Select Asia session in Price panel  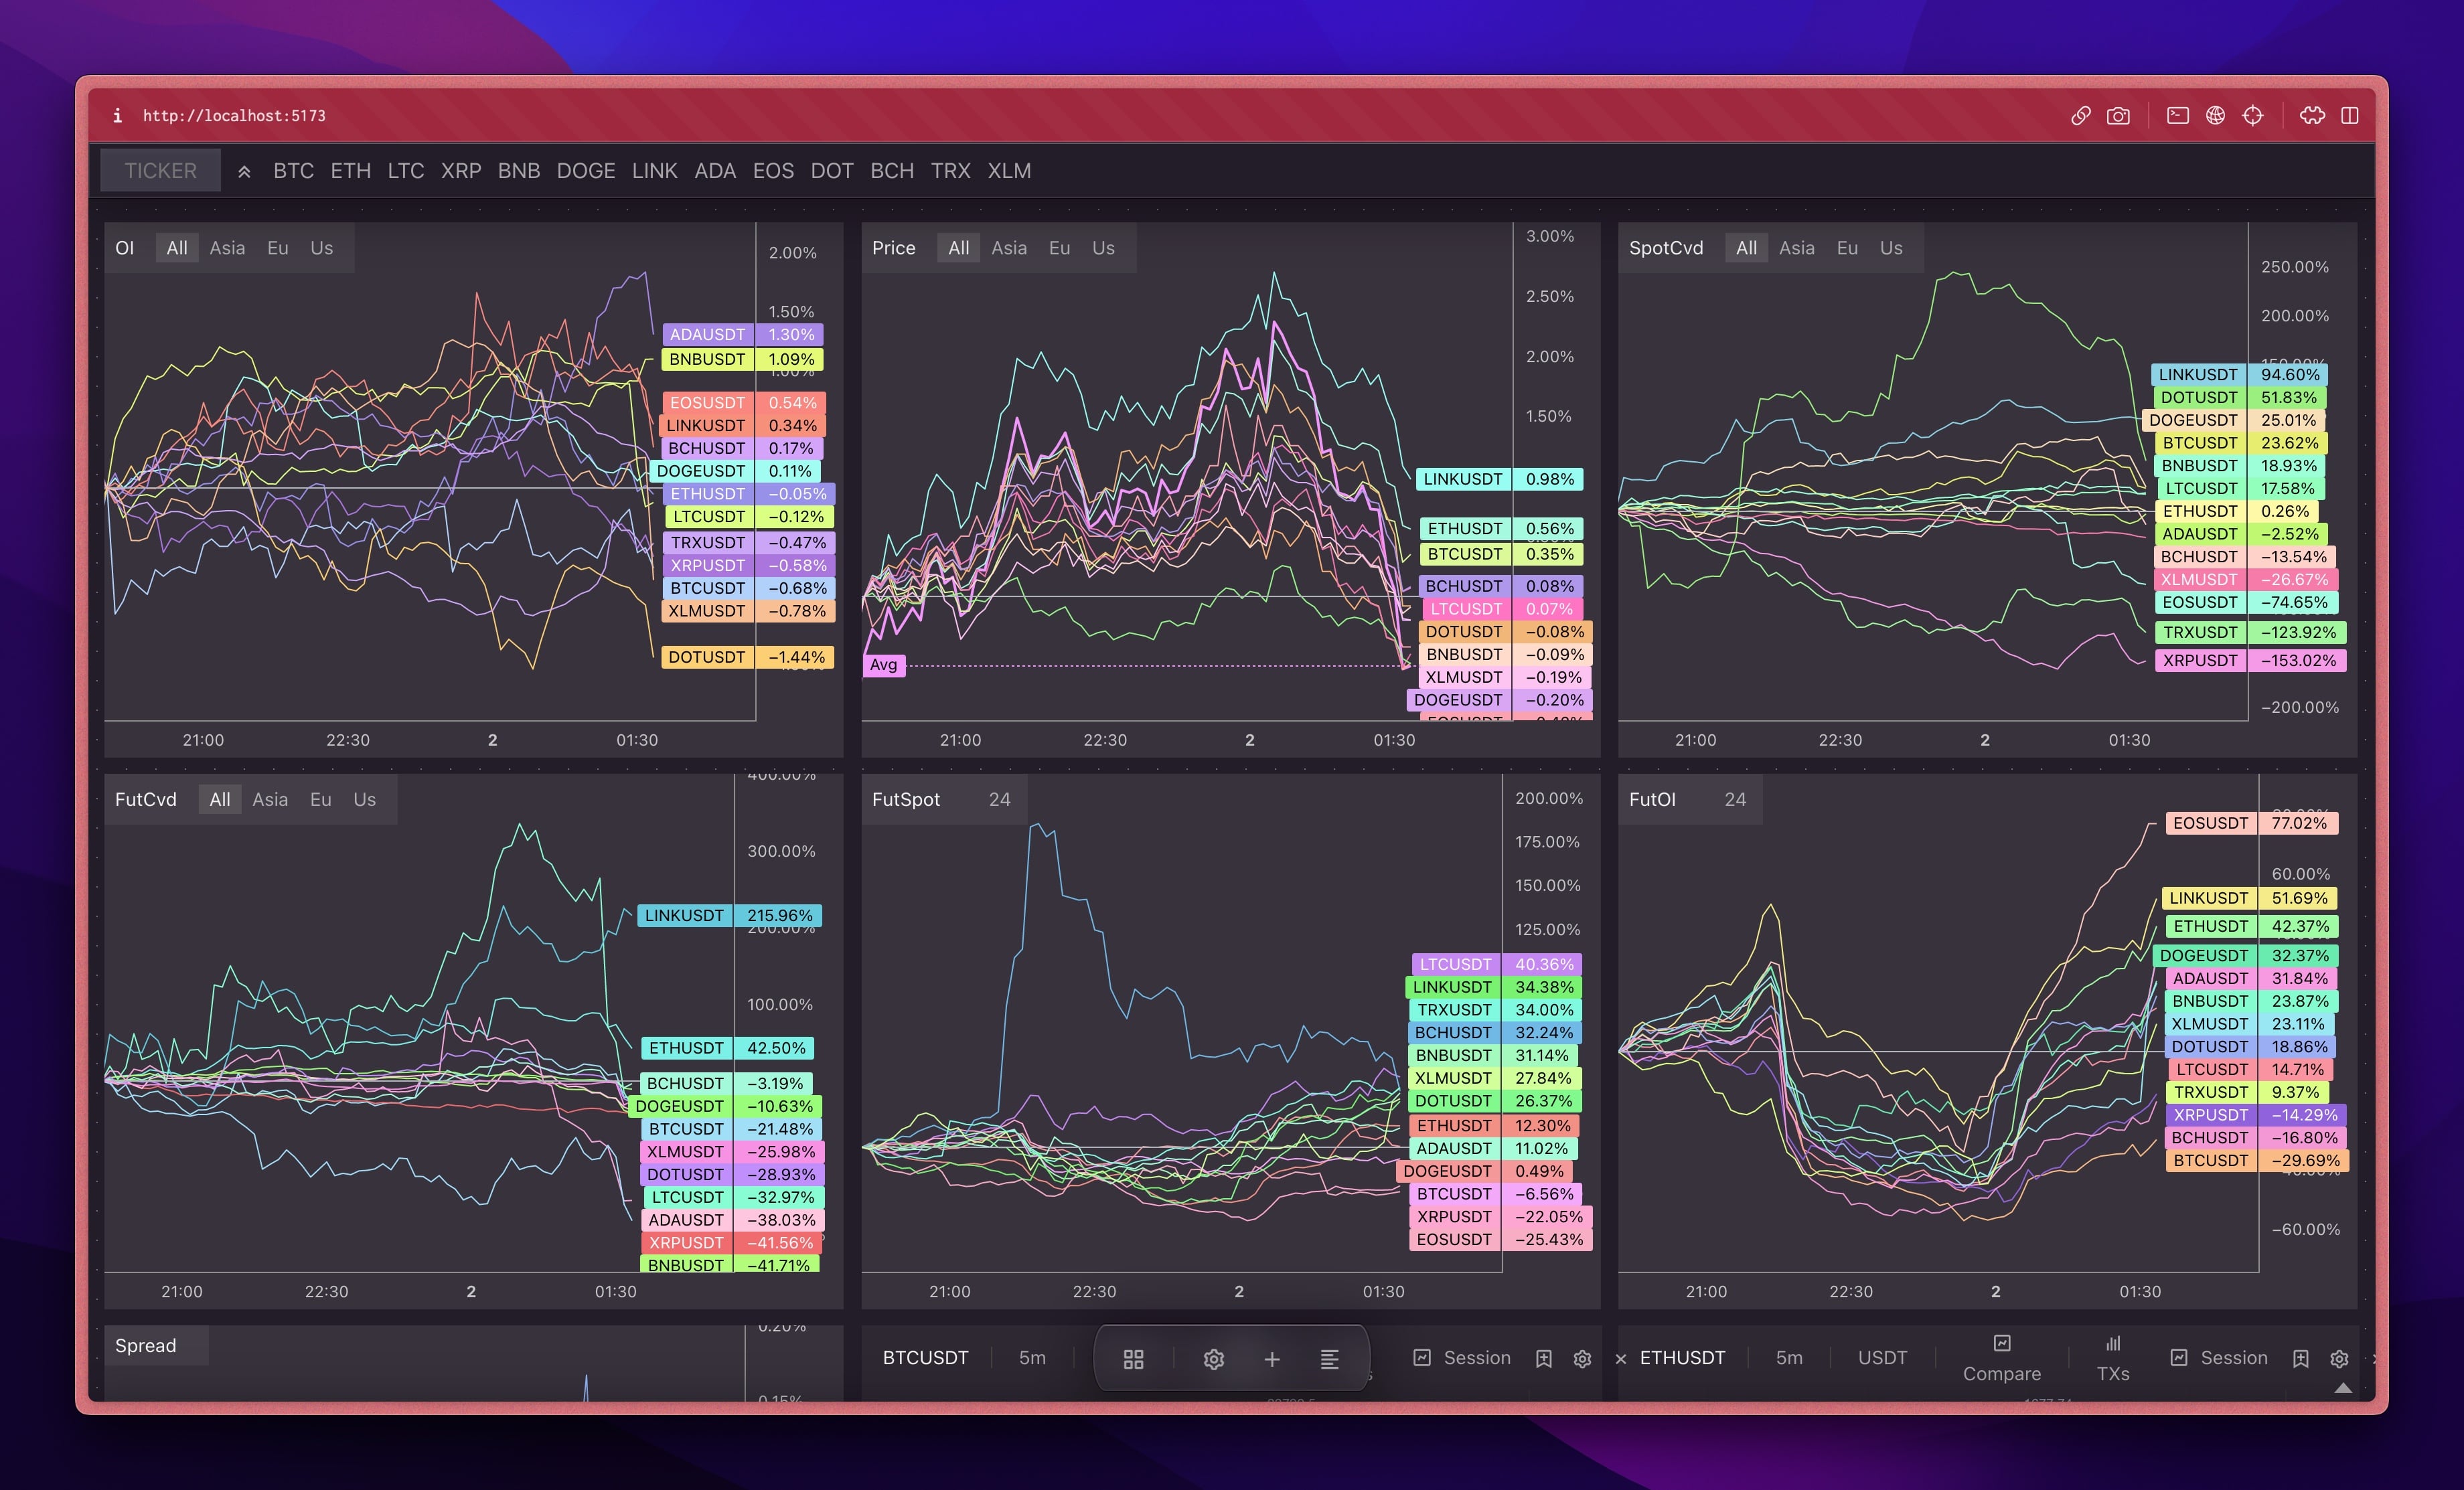[x=1009, y=248]
